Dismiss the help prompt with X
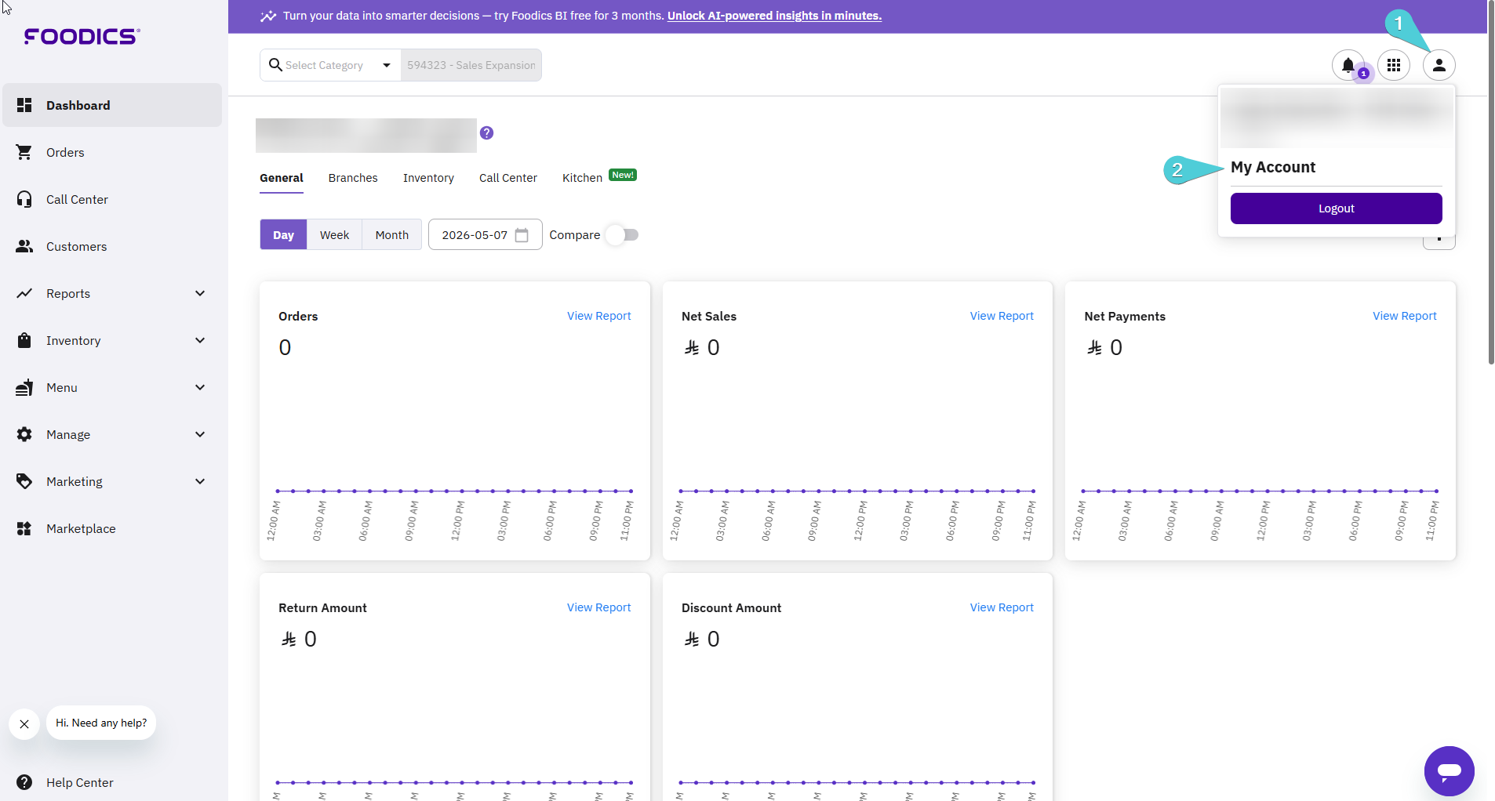The image size is (1495, 801). (24, 724)
